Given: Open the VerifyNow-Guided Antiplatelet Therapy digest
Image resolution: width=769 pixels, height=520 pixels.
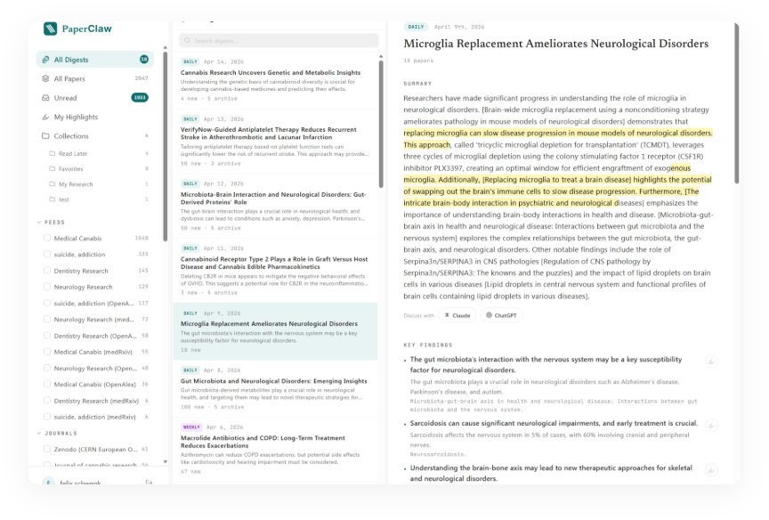Looking at the screenshot, I should tap(275, 141).
